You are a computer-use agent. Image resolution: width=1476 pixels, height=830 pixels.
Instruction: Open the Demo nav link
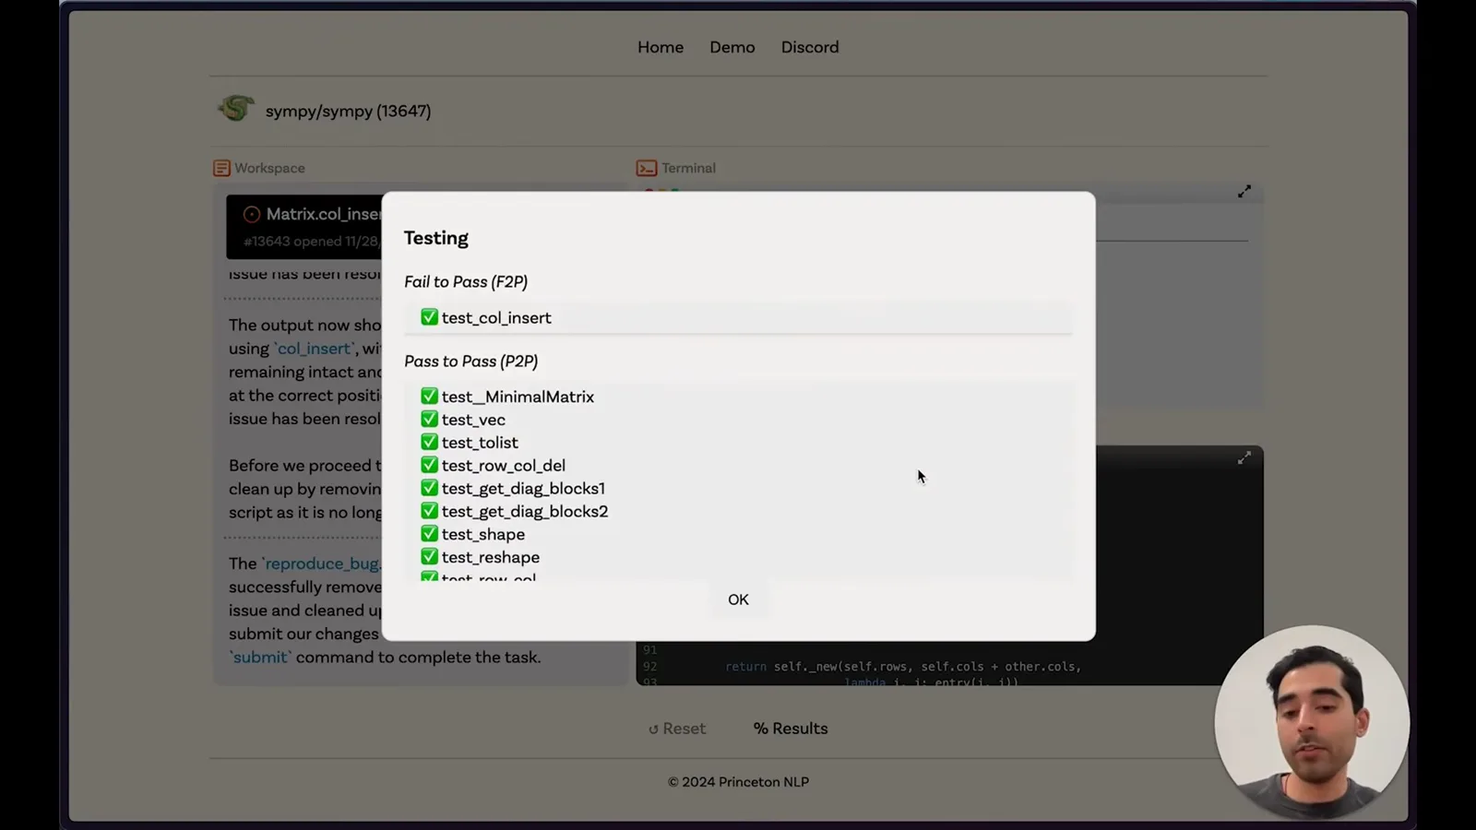pos(732,47)
